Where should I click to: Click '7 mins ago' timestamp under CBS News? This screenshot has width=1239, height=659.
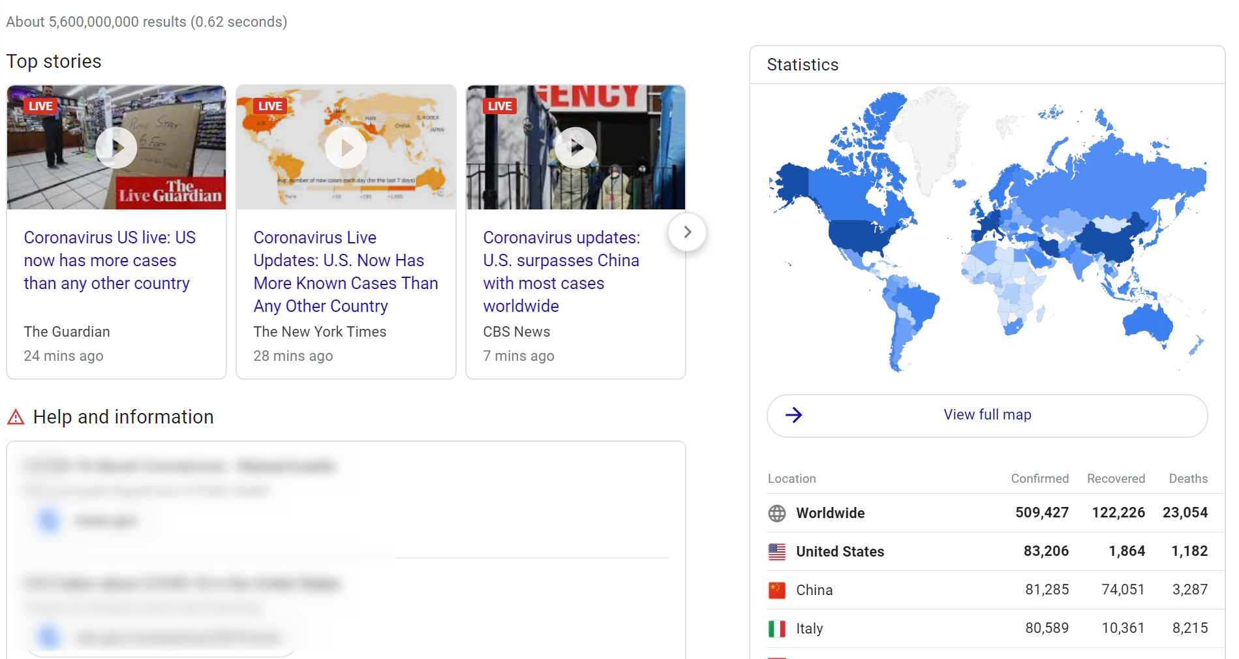[x=519, y=356]
